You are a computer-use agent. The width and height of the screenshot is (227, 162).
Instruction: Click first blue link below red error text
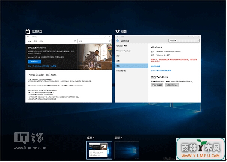tap(155, 66)
